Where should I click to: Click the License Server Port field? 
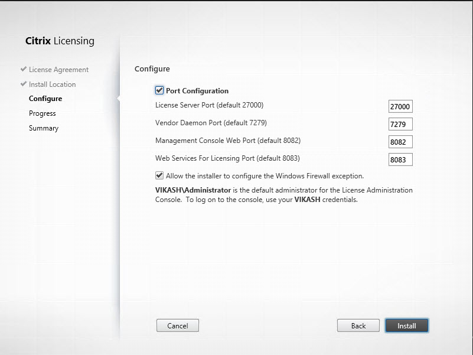pyautogui.click(x=400, y=106)
